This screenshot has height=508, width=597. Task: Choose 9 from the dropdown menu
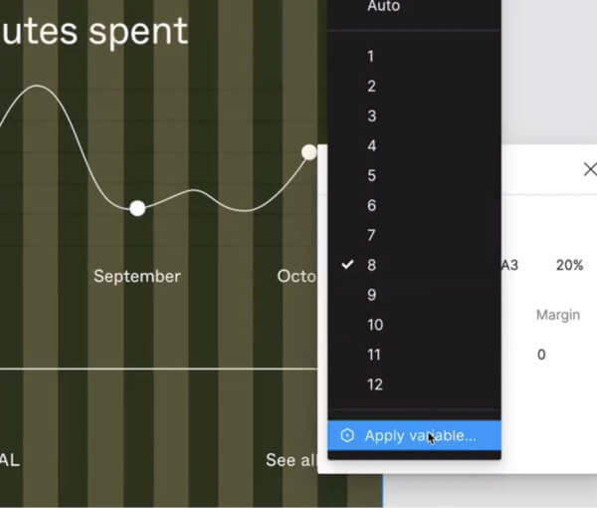[371, 296]
